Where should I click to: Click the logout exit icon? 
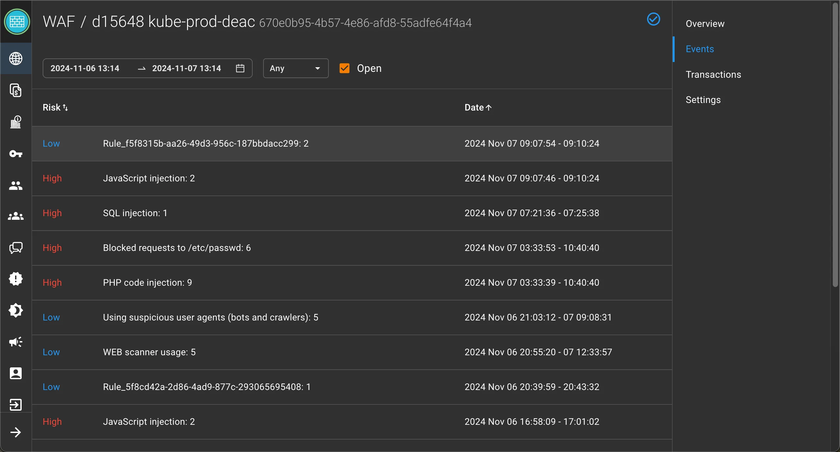(16, 405)
